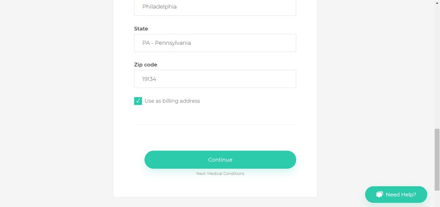Toggle the 'Use as billing address' label

(x=172, y=101)
